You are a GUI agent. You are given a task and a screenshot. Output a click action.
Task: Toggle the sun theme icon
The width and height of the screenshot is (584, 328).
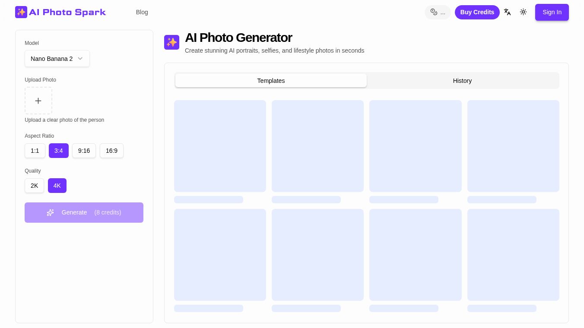coord(524,12)
